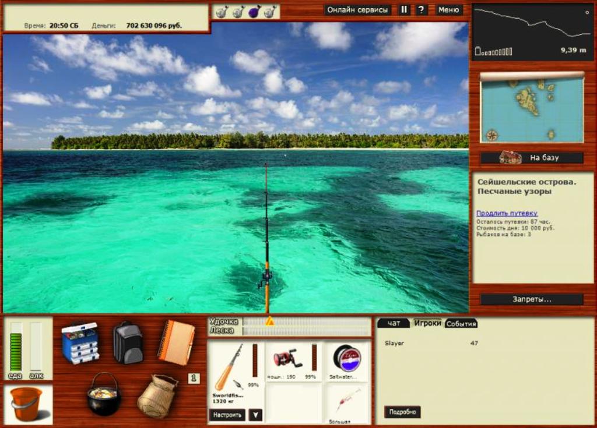Switch to the чат tab

pyautogui.click(x=394, y=323)
